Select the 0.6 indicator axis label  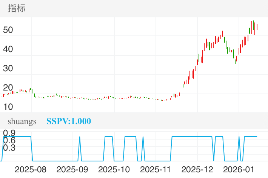click(9, 140)
